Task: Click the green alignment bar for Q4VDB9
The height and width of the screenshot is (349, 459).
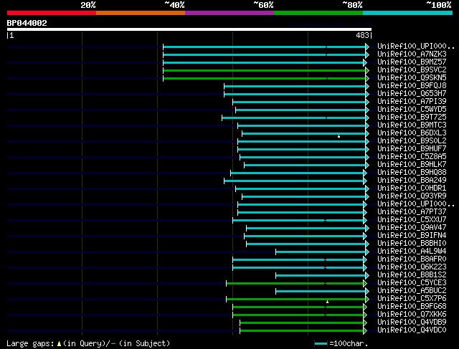Action: pos(301,323)
